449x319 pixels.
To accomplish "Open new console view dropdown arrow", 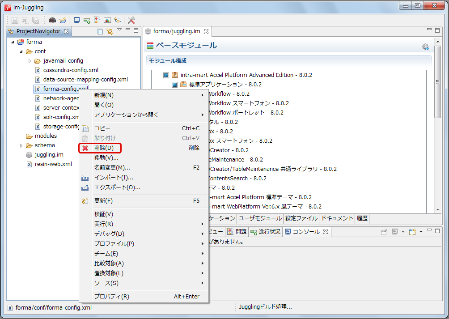I will tap(421, 232).
